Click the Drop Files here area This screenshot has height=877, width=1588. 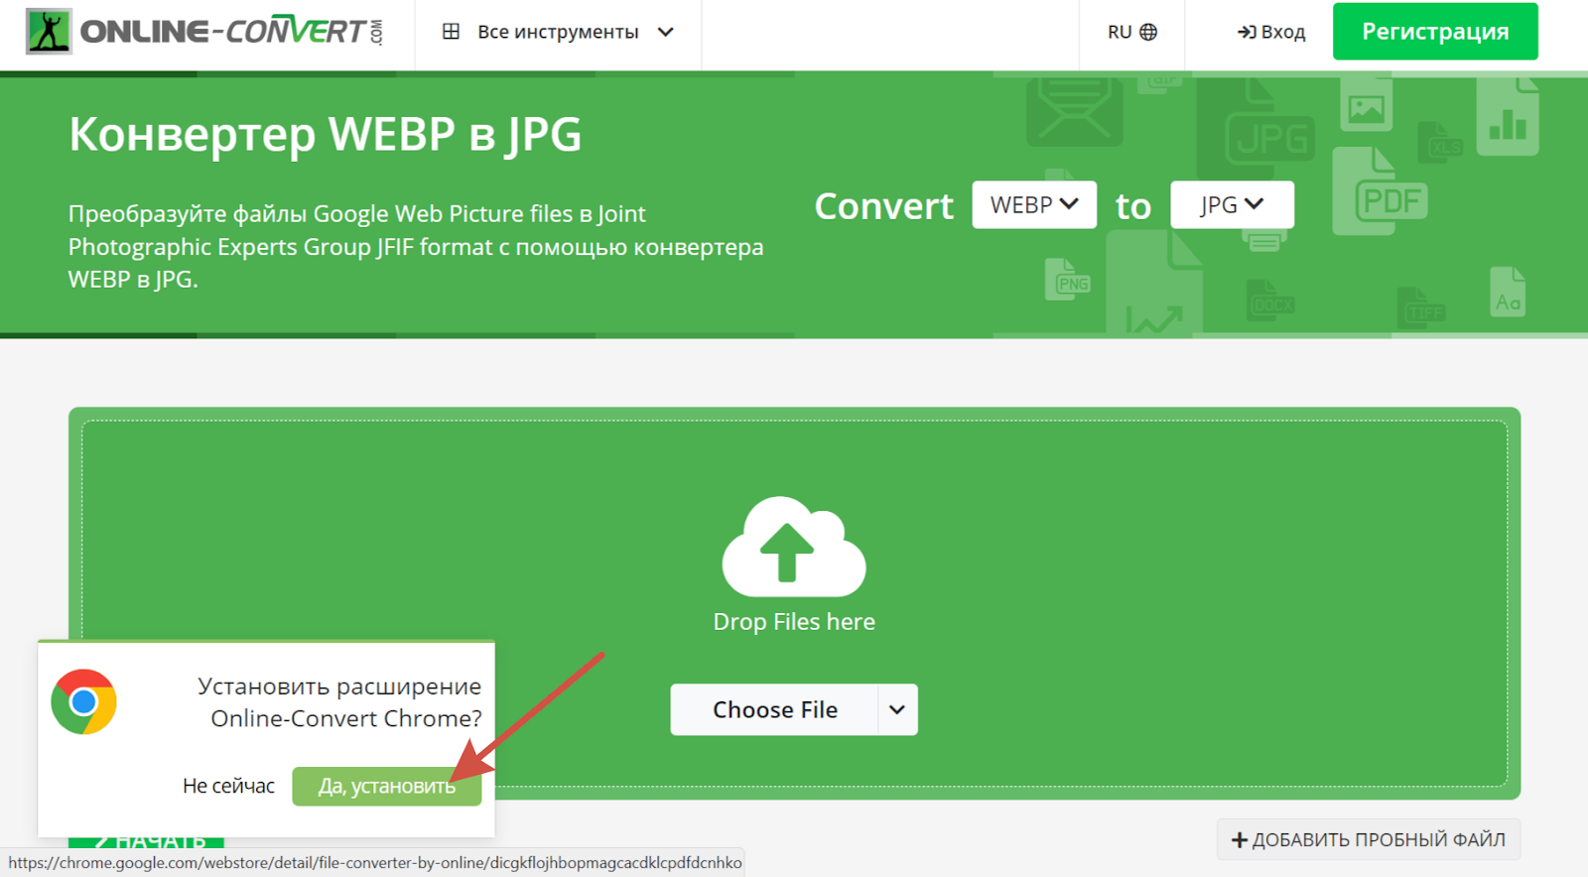click(x=793, y=621)
